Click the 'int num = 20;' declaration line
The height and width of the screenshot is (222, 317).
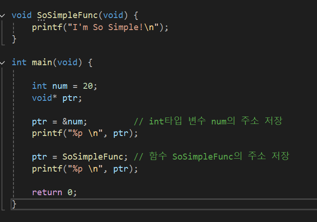coord(65,86)
